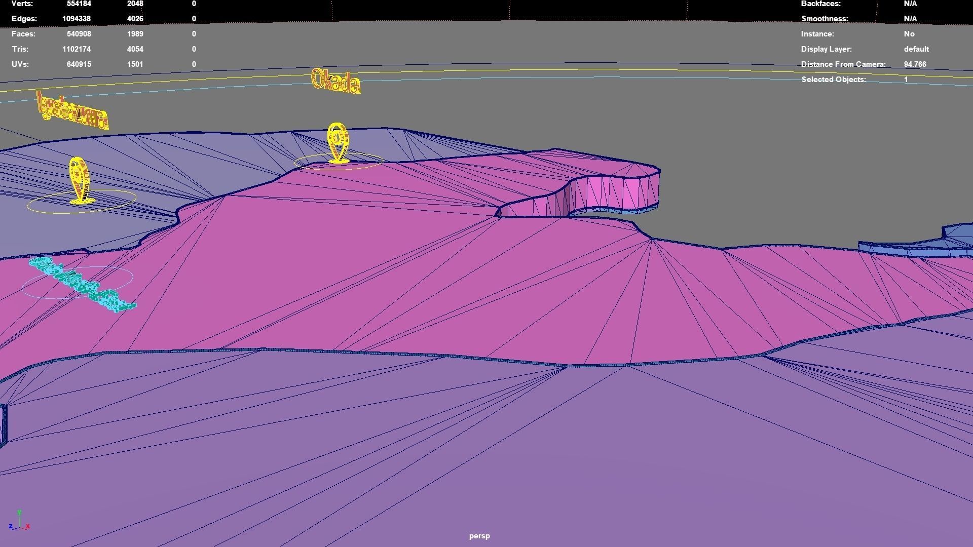This screenshot has height=547, width=973.
Task: Click the Smoothness heads-up label
Action: pos(824,19)
